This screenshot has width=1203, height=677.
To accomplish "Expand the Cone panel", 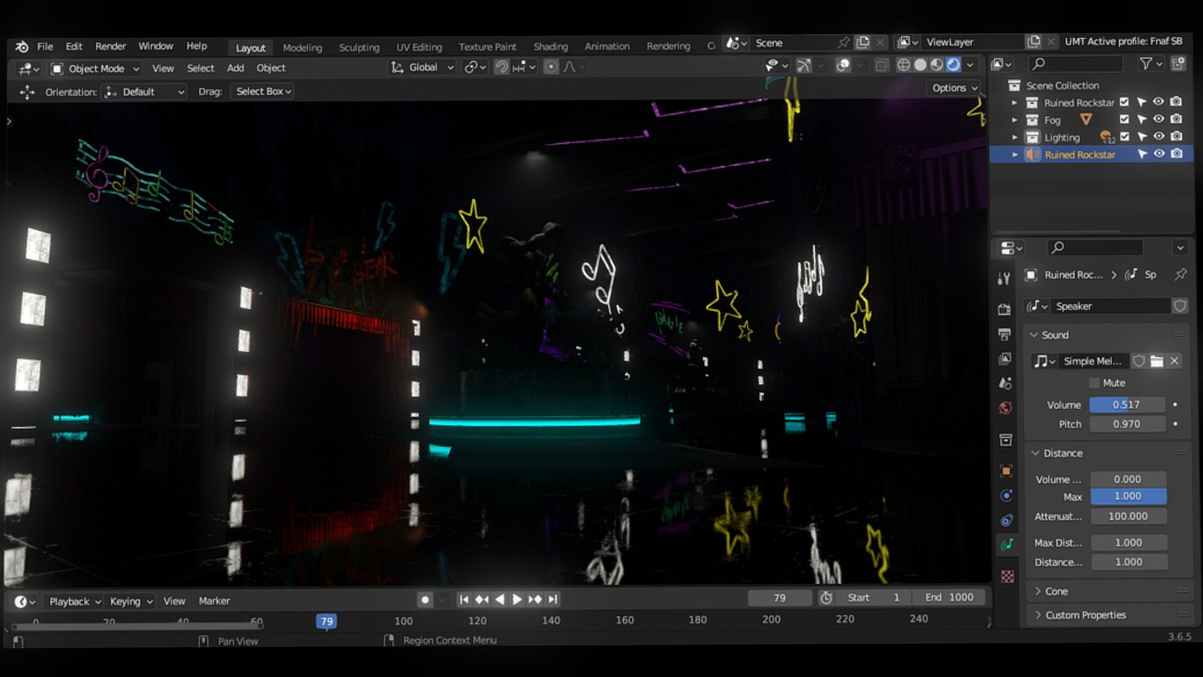I will (x=1038, y=591).
